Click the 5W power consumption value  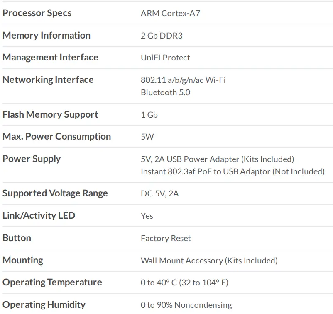[x=147, y=137]
